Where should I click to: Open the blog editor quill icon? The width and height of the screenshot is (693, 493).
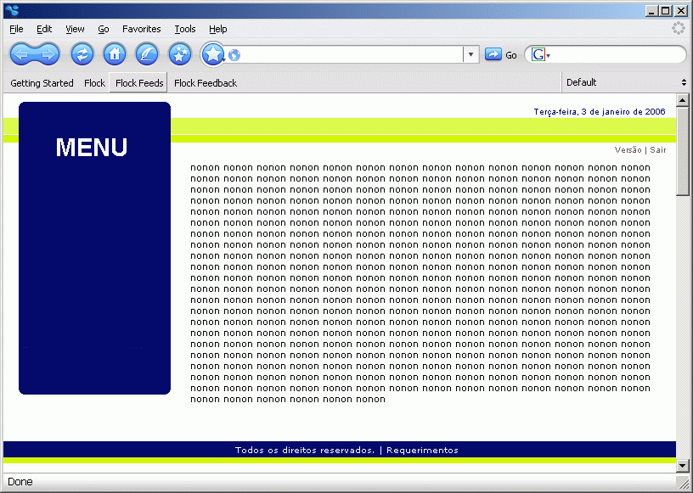click(x=147, y=54)
